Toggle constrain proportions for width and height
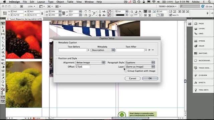The height and width of the screenshot is (120, 214). [x=42, y=13]
